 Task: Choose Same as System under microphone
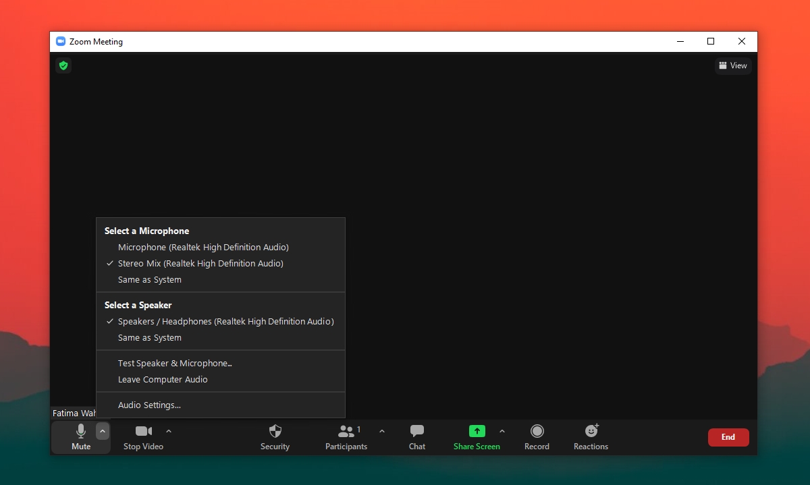click(x=221, y=279)
